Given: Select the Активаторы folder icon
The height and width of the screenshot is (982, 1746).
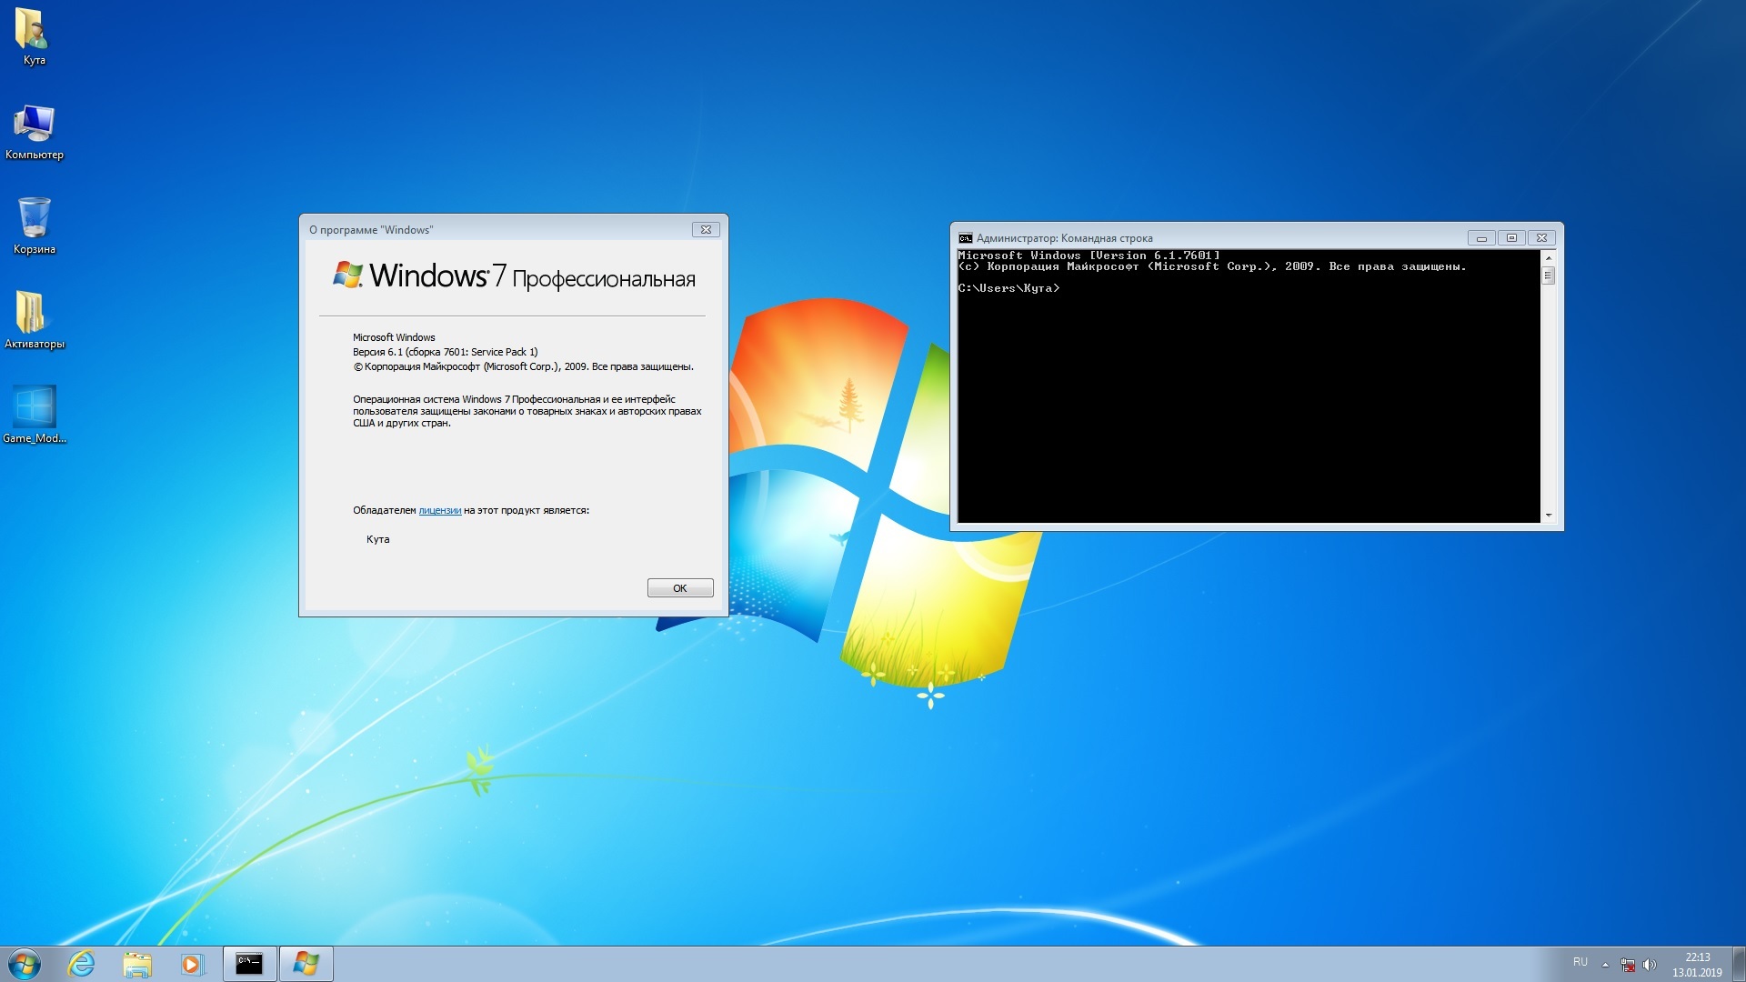Looking at the screenshot, I should (34, 321).
